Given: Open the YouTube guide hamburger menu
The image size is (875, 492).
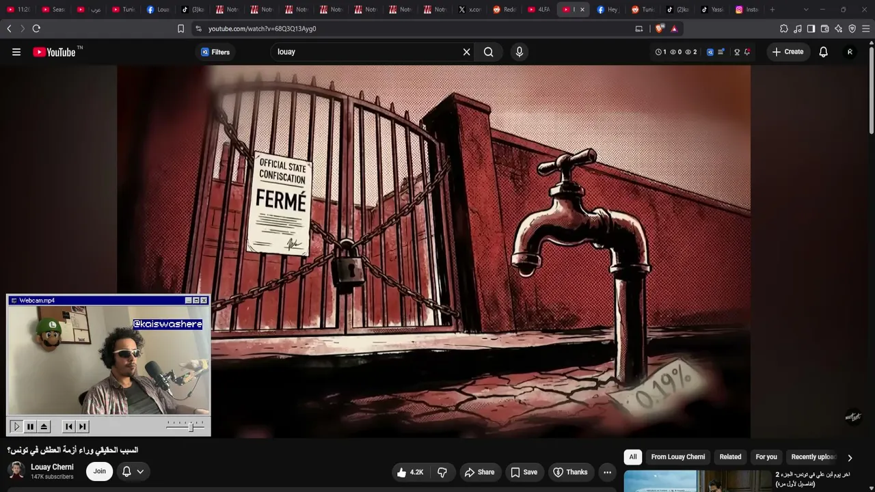Looking at the screenshot, I should point(16,52).
